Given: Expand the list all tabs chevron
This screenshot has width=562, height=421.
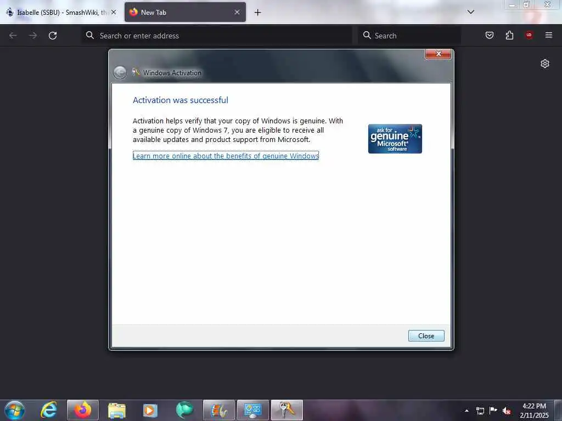Looking at the screenshot, I should 470,12.
